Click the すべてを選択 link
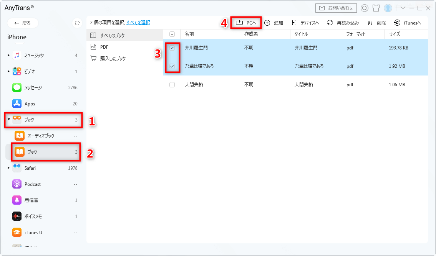This screenshot has width=436, height=256. [138, 23]
